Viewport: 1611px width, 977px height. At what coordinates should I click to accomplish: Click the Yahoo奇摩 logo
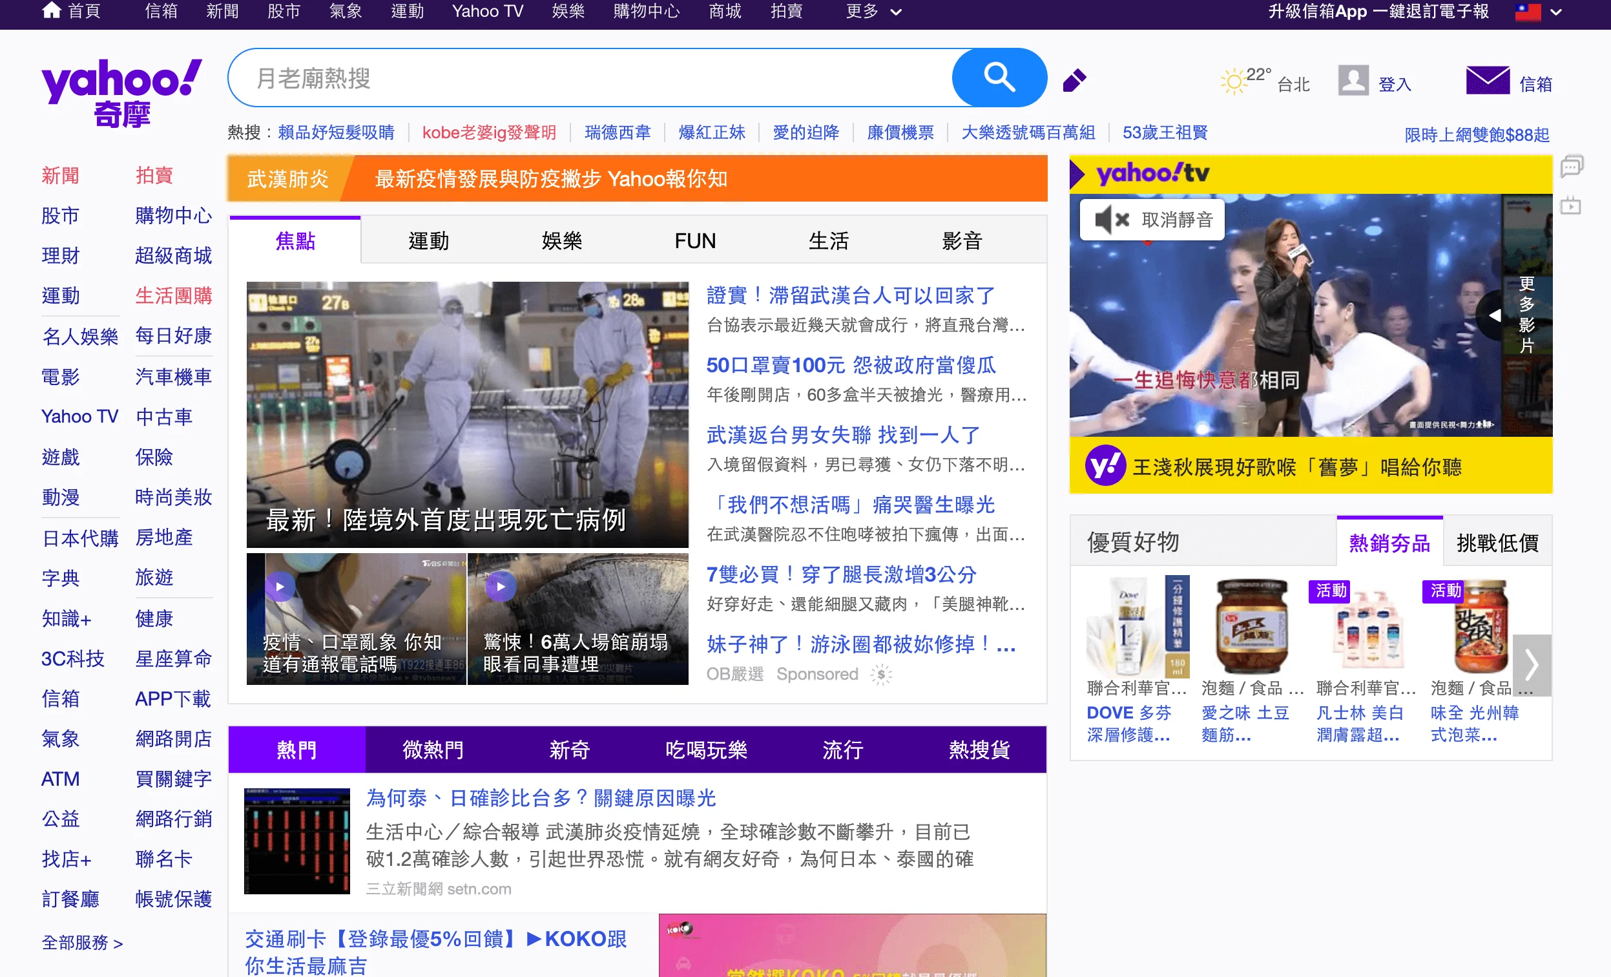(x=121, y=93)
